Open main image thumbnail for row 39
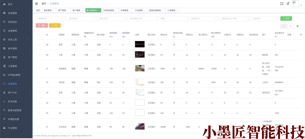 140,44
